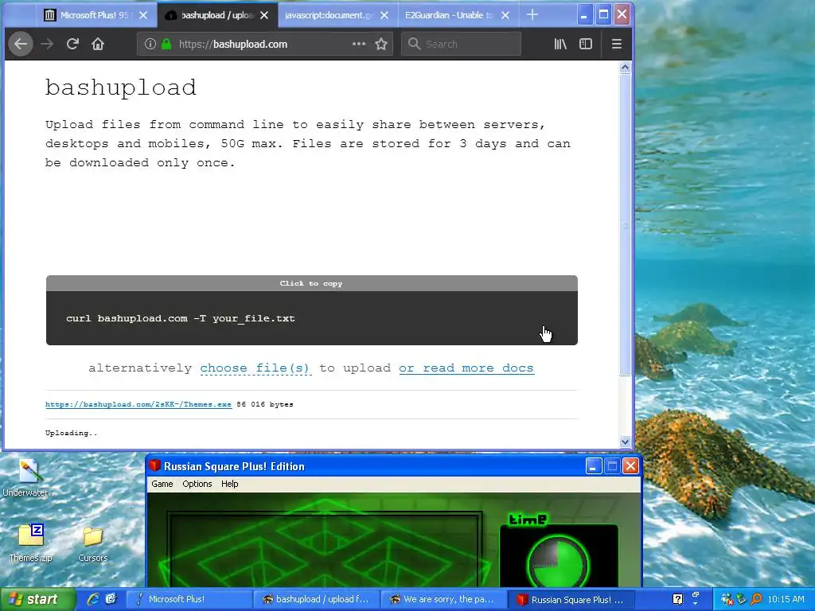Click the Russian Square red cube title icon
815x611 pixels.
pos(155,465)
